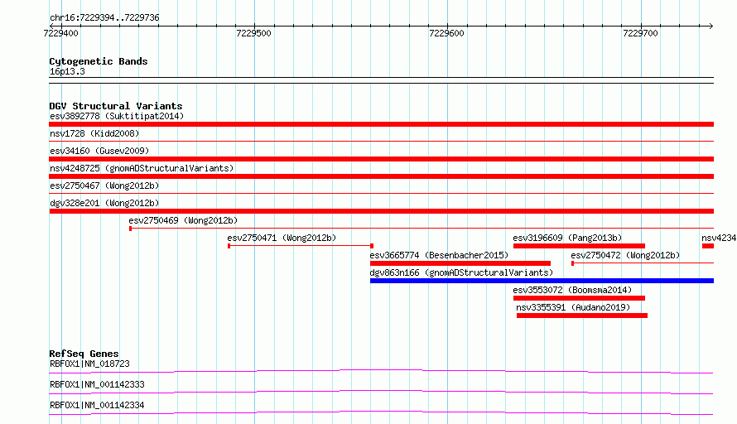The height and width of the screenshot is (424, 737).
Task: Open RBFOX1|NM_001142334 transcript
Action: pos(381,412)
